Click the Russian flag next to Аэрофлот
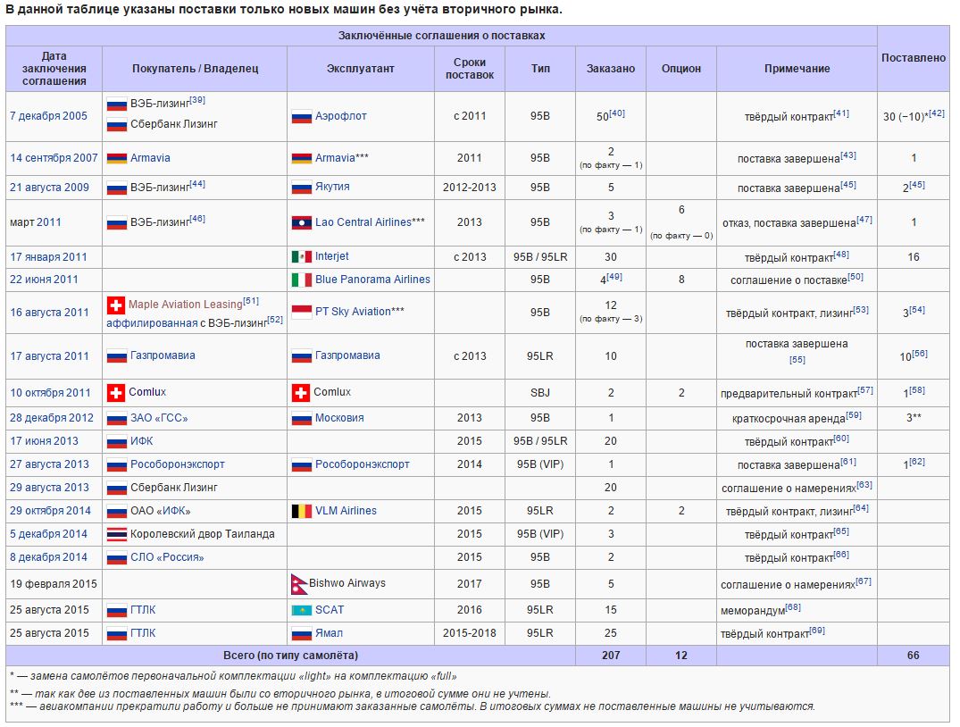Viewport: 960px width, 727px height. click(301, 116)
